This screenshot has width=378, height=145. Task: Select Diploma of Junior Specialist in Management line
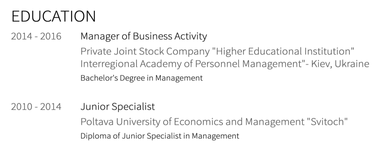click(160, 136)
